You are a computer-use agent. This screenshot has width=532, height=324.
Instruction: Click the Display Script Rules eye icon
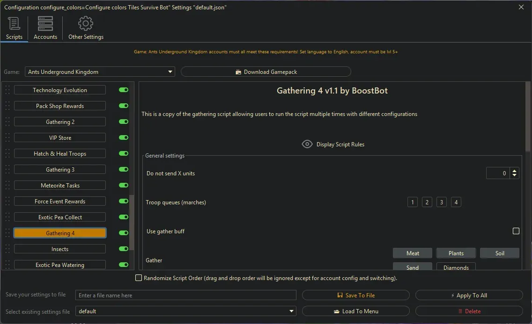click(307, 144)
